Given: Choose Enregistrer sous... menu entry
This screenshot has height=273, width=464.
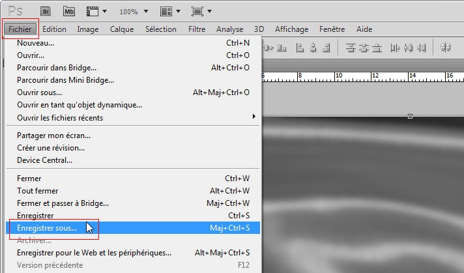Looking at the screenshot, I should pos(133,228).
